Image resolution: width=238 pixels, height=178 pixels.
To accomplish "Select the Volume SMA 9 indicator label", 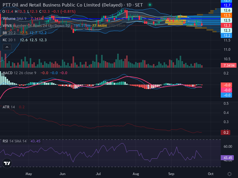I will (x=14, y=19).
